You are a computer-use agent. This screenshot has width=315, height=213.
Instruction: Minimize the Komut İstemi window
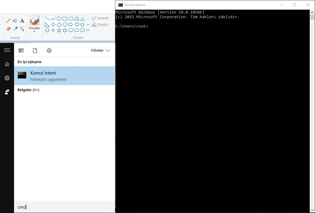click(281, 5)
